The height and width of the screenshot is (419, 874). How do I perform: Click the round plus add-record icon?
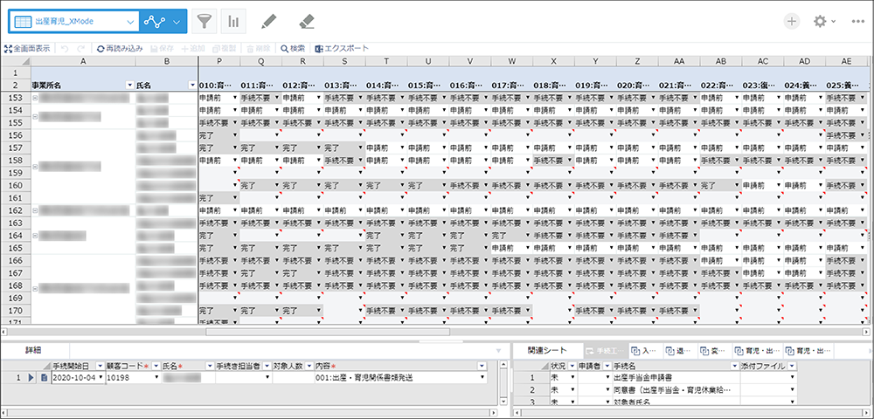coord(792,21)
